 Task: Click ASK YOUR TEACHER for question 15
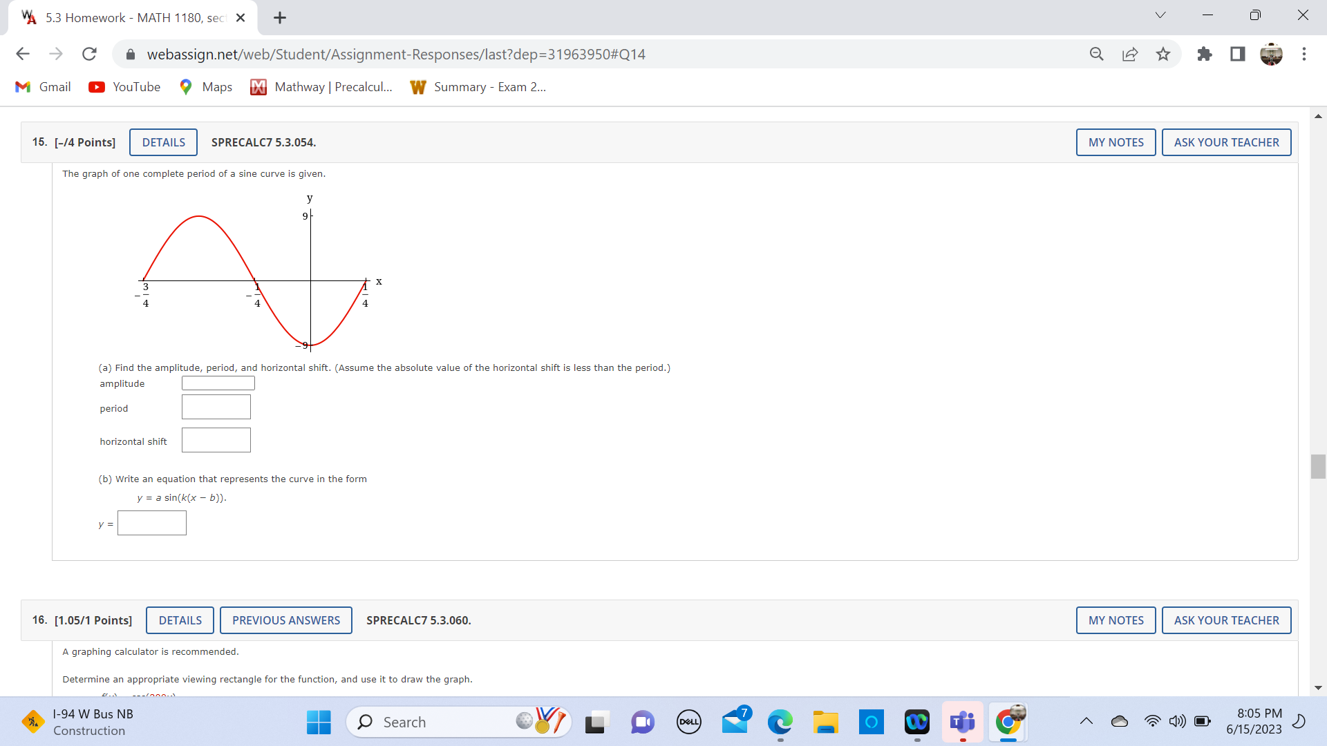click(1226, 142)
